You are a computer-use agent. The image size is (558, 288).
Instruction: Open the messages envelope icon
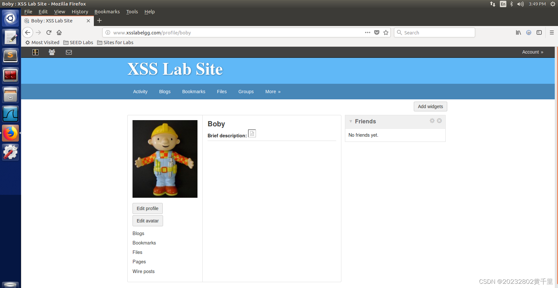coord(69,52)
